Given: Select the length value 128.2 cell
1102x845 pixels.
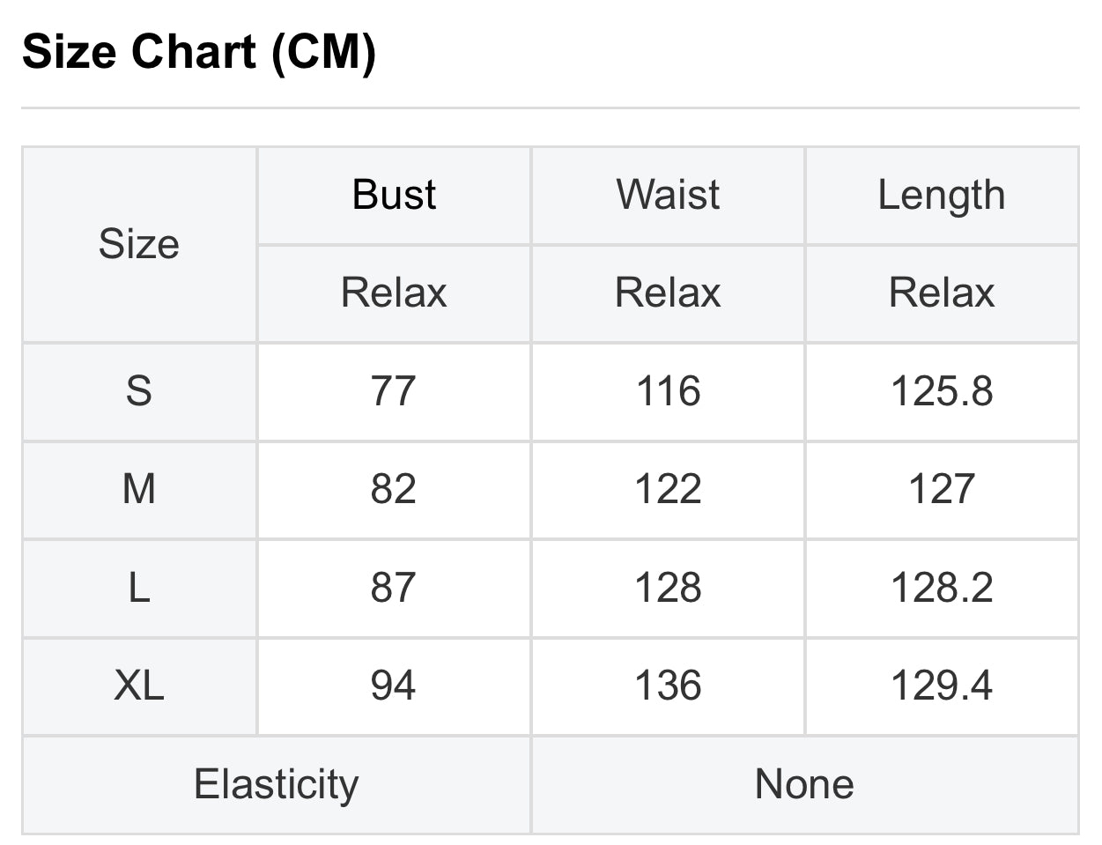Looking at the screenshot, I should point(941,588).
